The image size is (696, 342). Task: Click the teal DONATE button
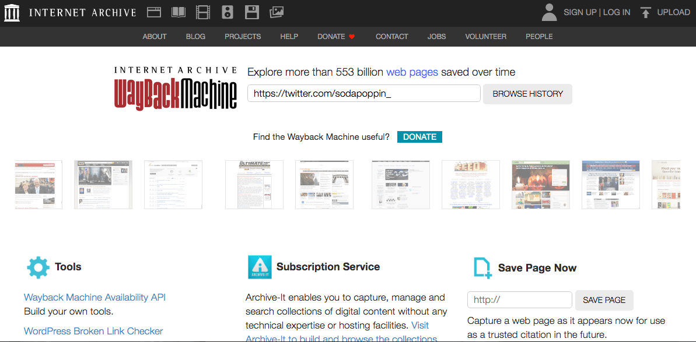pos(419,136)
